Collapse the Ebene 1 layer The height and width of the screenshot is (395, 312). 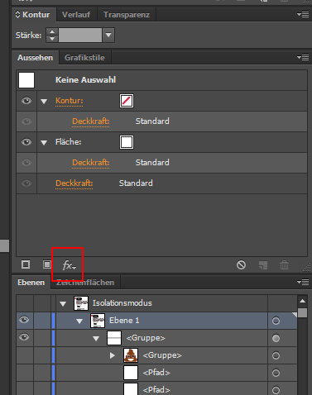coord(79,321)
